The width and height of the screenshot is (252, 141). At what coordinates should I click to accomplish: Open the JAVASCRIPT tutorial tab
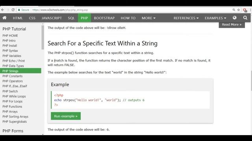coord(52,18)
